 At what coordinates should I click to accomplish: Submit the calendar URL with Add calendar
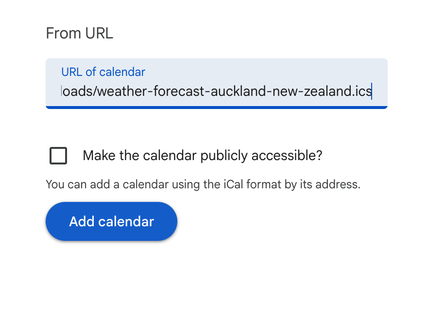click(111, 222)
